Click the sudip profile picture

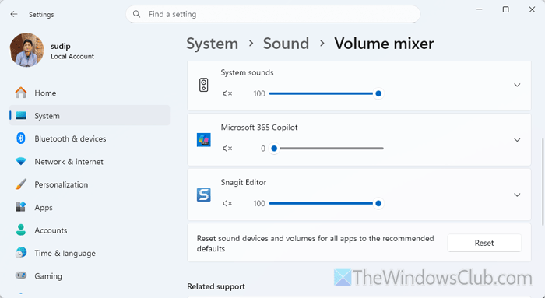point(27,50)
